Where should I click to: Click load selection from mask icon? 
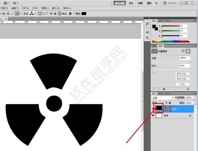click(154, 89)
